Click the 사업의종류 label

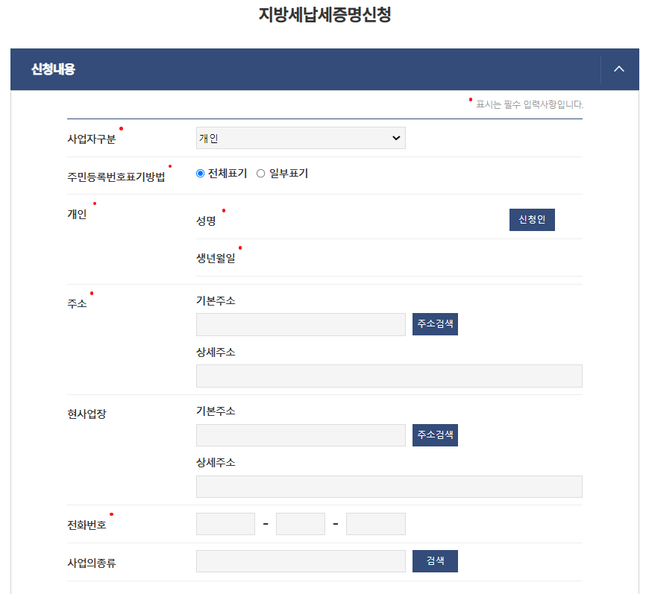point(92,563)
